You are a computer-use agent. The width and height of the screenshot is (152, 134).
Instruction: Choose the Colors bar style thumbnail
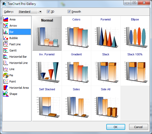pos(76,33)
